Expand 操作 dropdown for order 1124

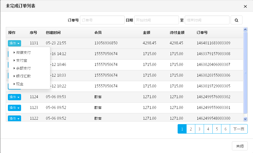(x=14, y=97)
